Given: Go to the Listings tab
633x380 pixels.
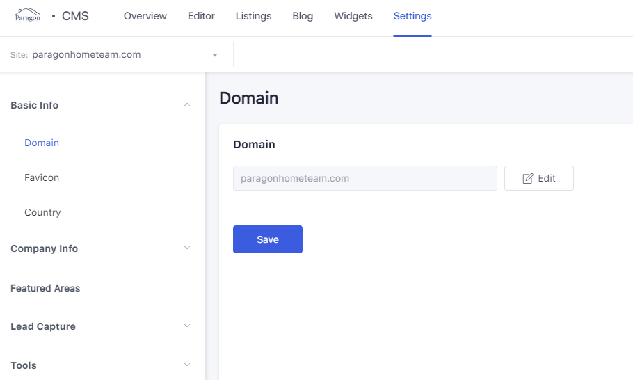Looking at the screenshot, I should [x=253, y=16].
